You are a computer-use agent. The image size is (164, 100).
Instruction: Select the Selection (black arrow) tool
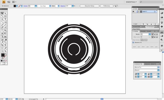point(2,13)
